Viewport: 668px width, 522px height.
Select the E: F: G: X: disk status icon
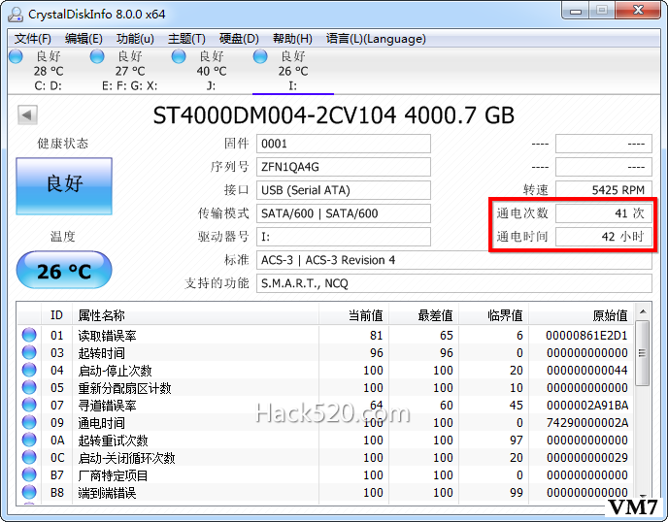click(97, 56)
